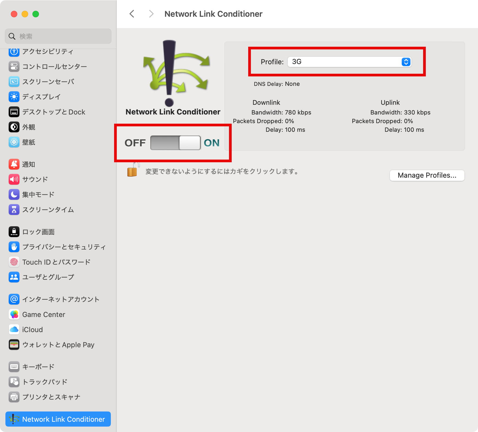Select the ユーザとグループ people icon
The height and width of the screenshot is (432, 478).
(x=14, y=277)
